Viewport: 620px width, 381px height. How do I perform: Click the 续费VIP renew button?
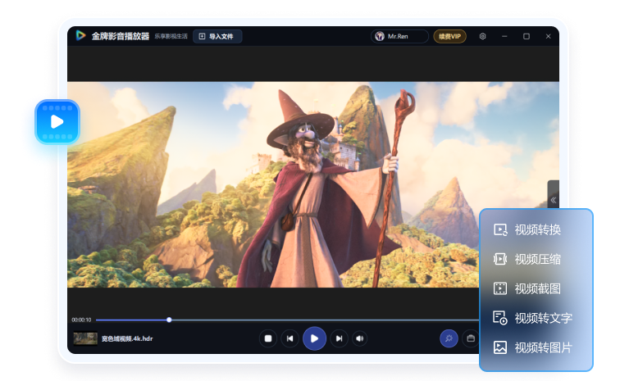click(x=449, y=36)
